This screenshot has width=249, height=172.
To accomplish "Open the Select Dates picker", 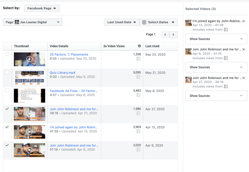I will coord(159,22).
